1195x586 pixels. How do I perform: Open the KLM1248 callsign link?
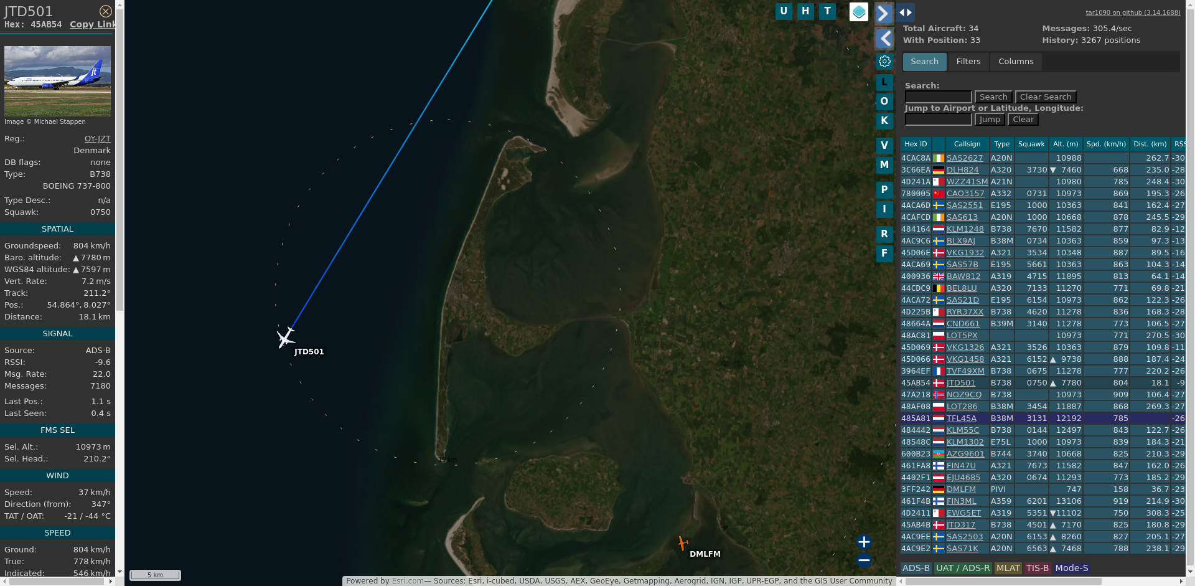click(965, 229)
